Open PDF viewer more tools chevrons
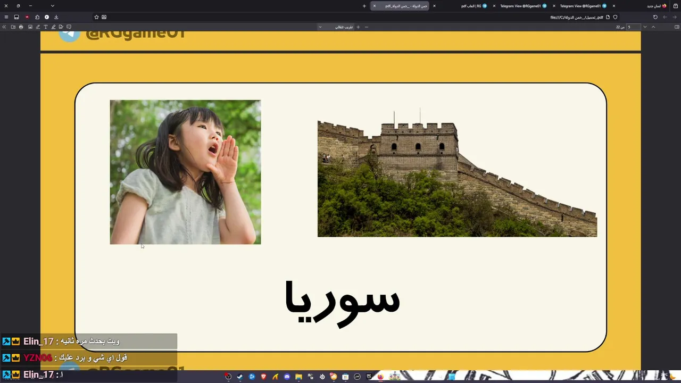This screenshot has height=383, width=681. pyautogui.click(x=4, y=27)
